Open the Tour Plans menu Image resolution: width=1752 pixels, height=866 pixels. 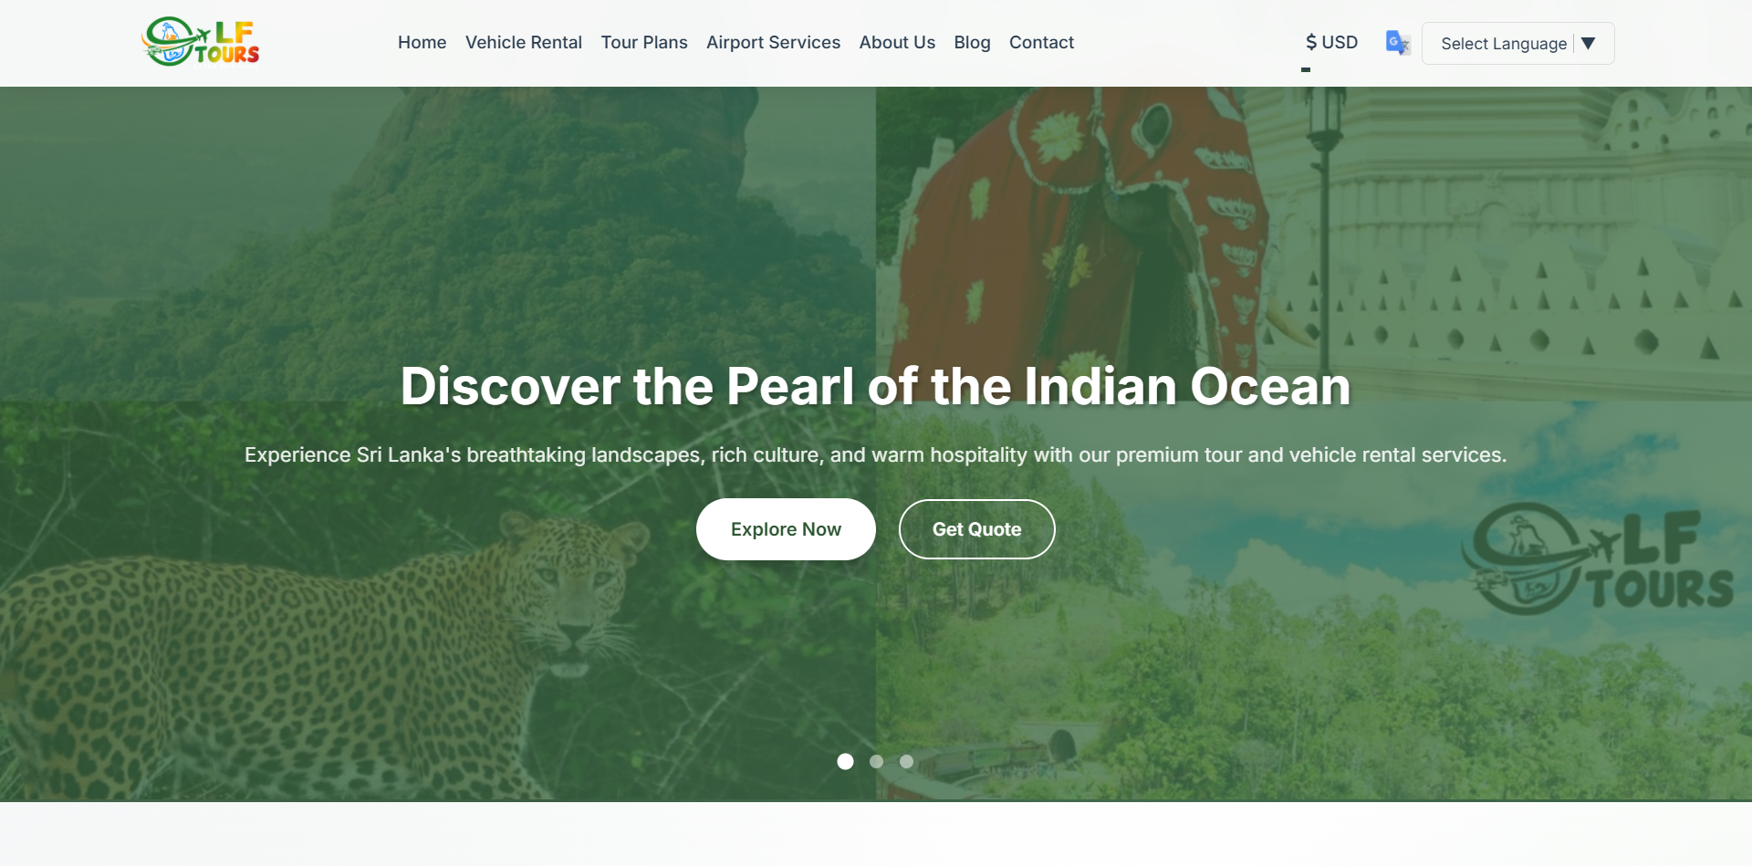click(644, 43)
